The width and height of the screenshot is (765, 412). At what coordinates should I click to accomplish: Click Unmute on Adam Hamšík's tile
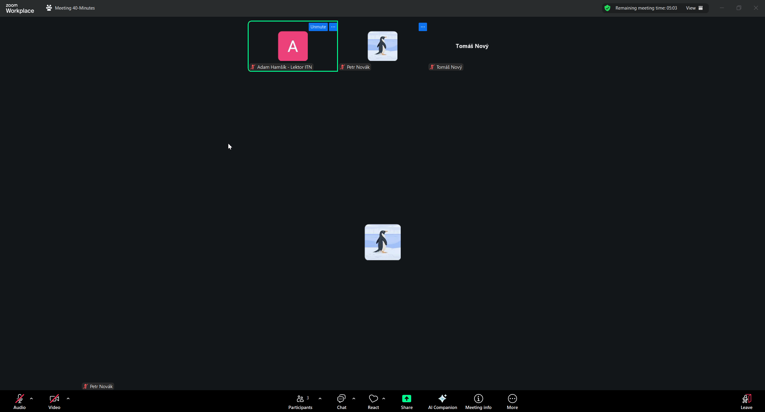(x=318, y=27)
